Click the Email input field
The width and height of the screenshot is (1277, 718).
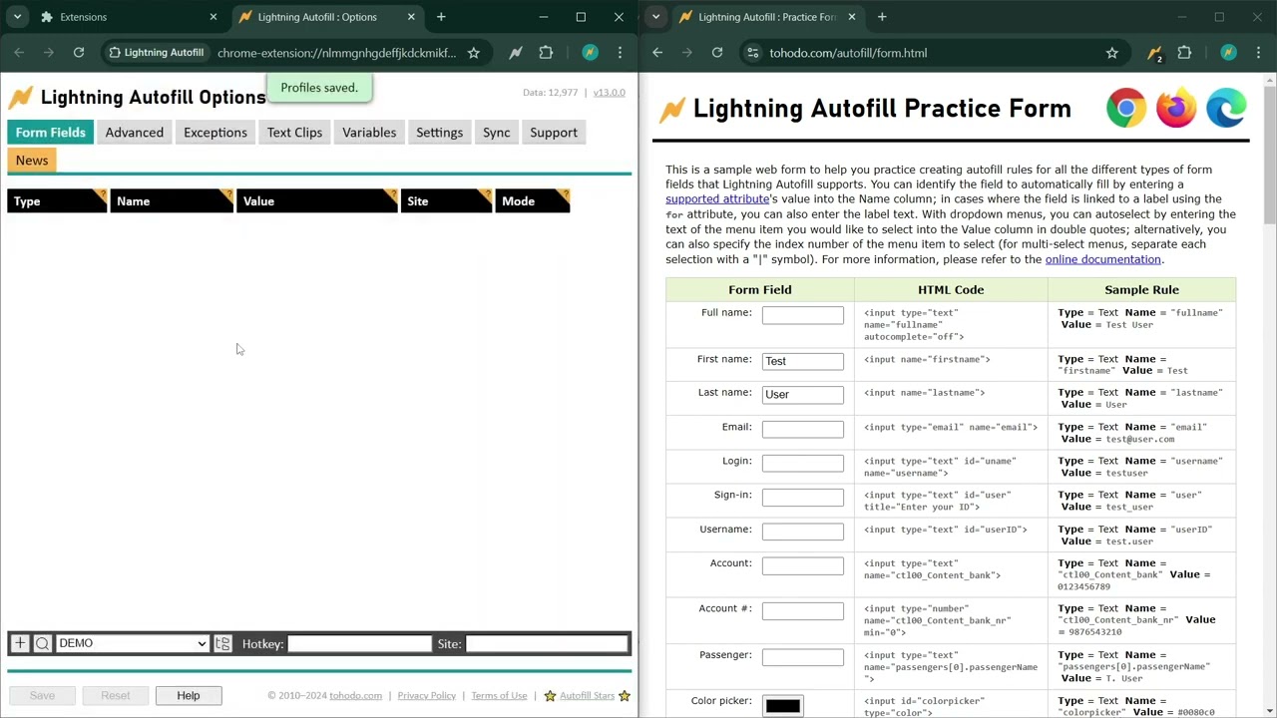[803, 429]
